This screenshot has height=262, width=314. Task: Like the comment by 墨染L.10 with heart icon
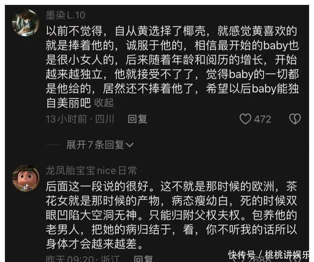click(x=245, y=119)
